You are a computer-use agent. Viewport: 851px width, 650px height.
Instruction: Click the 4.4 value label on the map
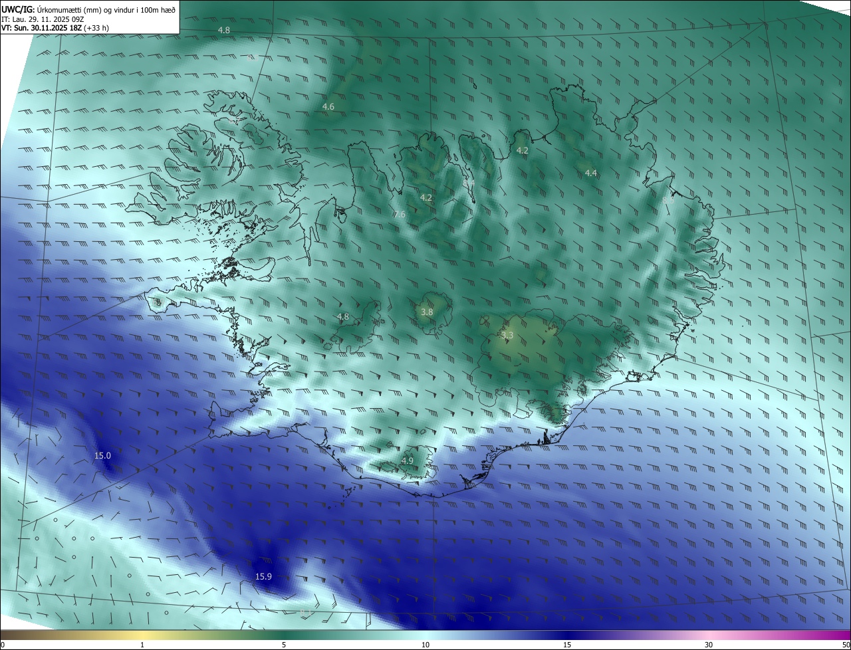click(591, 173)
